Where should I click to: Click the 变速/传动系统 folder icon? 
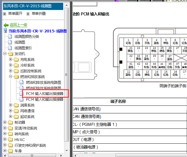coord(11,128)
